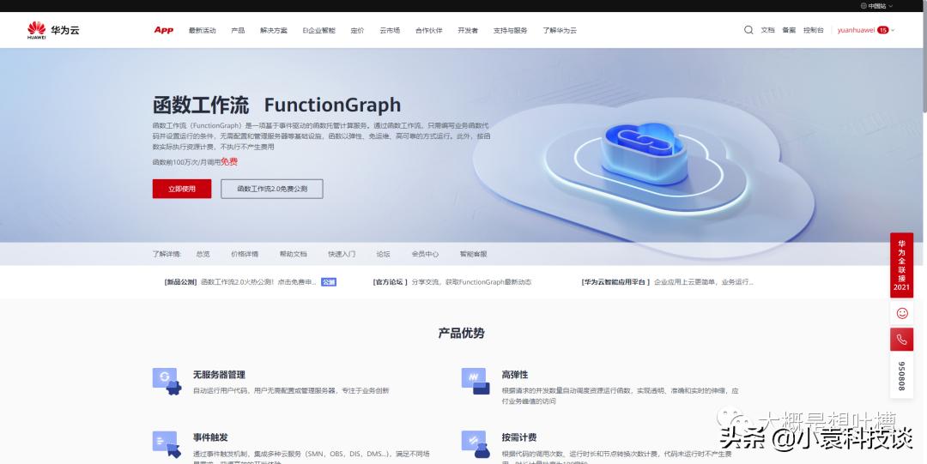Open the 解决方案 menu

pos(274,30)
